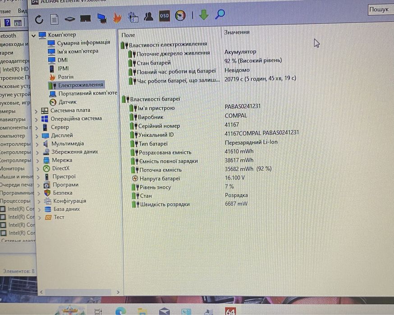Select База даних in the tree
394x315 pixels.
point(62,209)
